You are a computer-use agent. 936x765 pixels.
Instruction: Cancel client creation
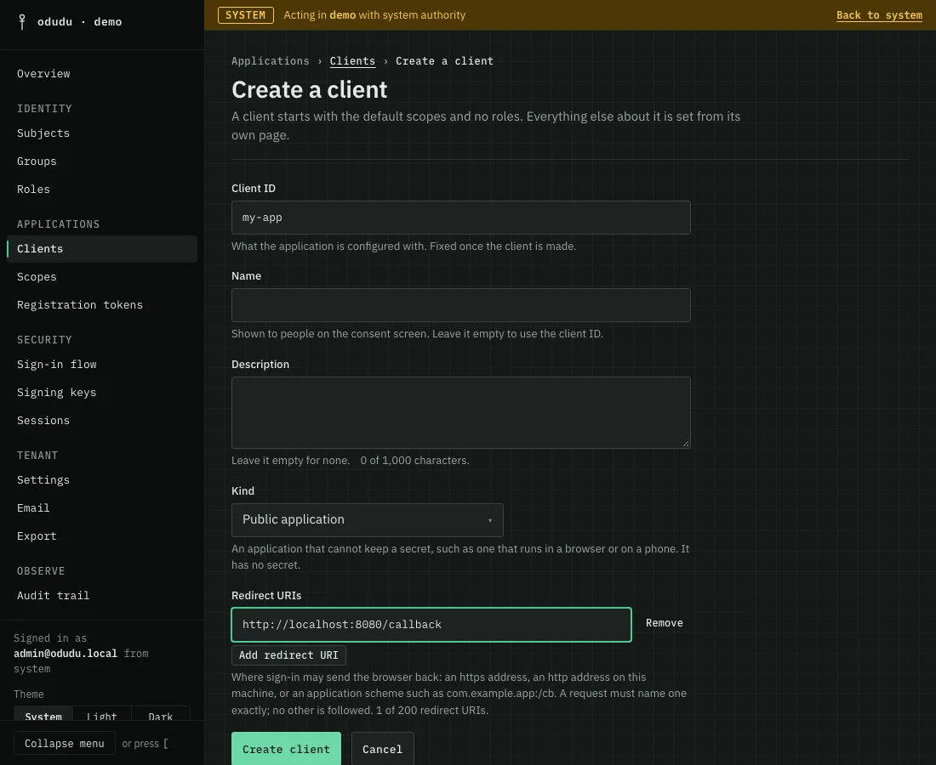382,749
